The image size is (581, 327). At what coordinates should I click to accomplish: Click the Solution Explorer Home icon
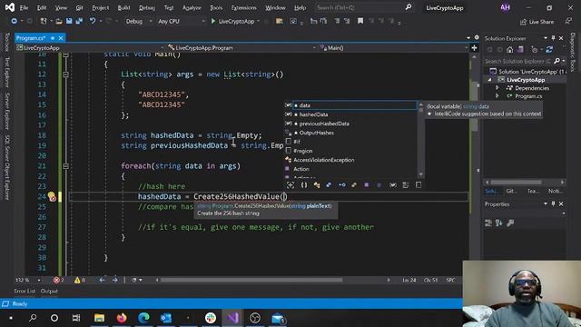(x=510, y=49)
